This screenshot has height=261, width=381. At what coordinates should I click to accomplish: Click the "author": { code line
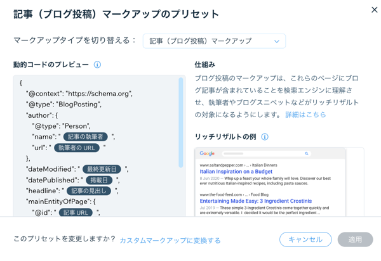pos(42,115)
